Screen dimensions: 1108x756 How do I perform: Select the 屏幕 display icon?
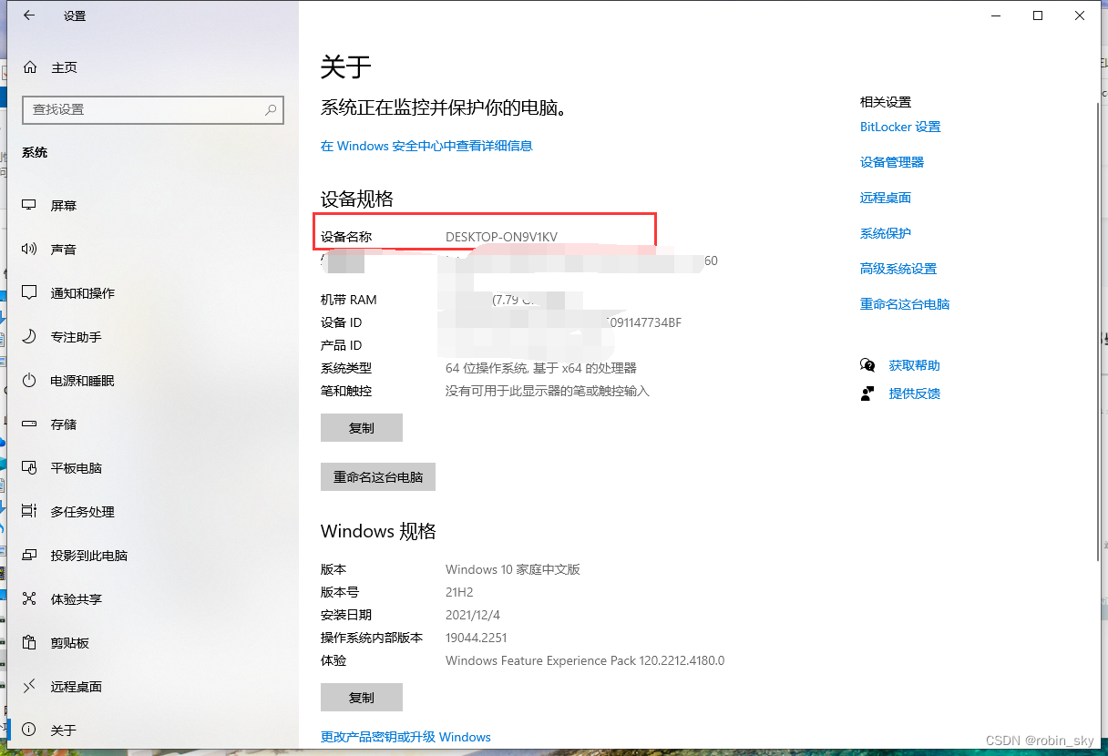point(30,206)
